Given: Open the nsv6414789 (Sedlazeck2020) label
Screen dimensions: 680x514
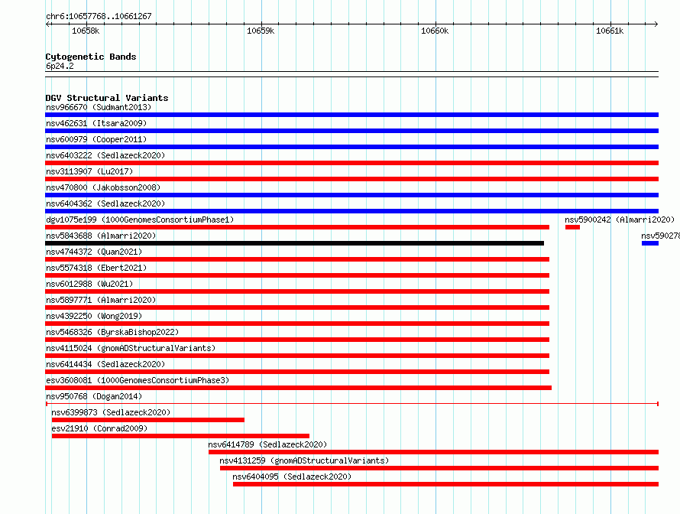Looking at the screenshot, I should pyautogui.click(x=267, y=444).
